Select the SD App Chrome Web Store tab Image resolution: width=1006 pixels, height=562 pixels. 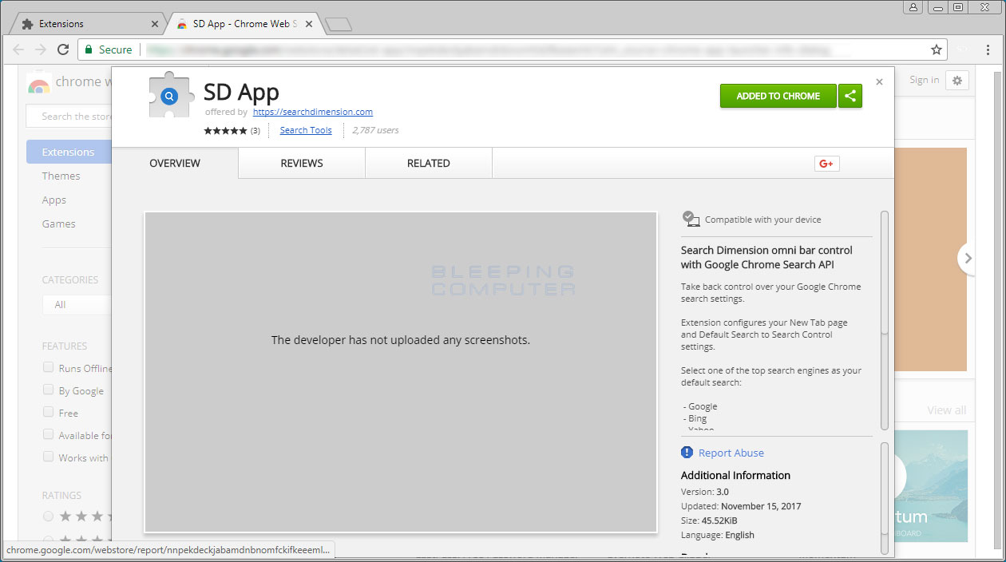[244, 24]
